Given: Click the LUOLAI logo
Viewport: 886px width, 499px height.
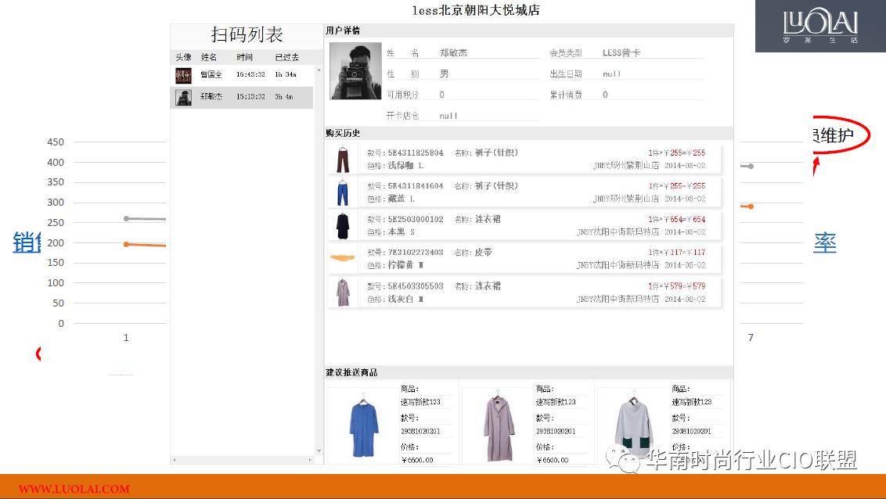Looking at the screenshot, I should point(820,26).
